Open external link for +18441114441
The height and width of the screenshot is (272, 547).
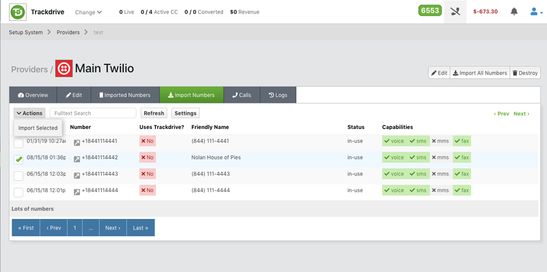click(77, 143)
